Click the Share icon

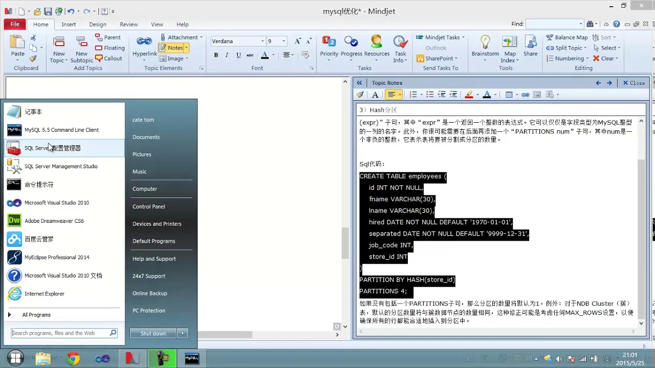(x=530, y=42)
